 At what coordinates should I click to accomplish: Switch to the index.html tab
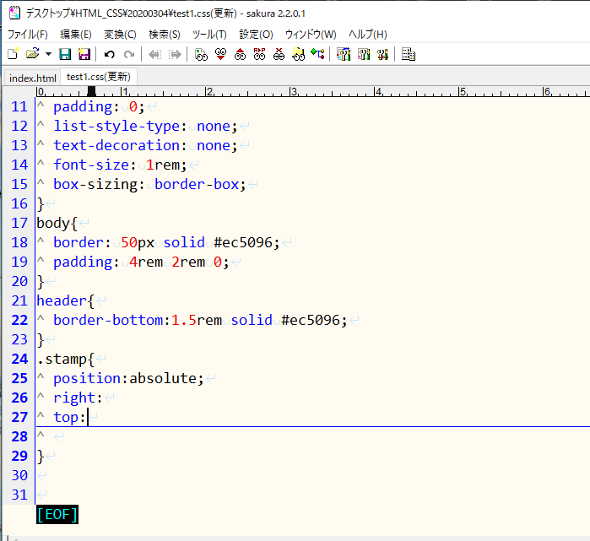(32, 78)
